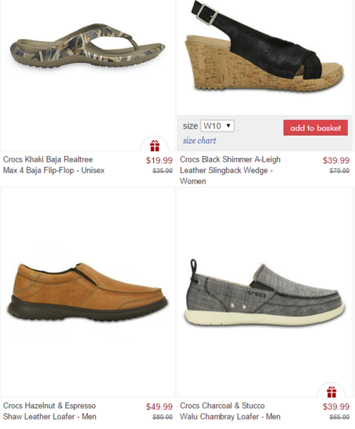The image size is (355, 429).
Task: Click the $19.99 flip-flop sale price
Action: coord(159,160)
